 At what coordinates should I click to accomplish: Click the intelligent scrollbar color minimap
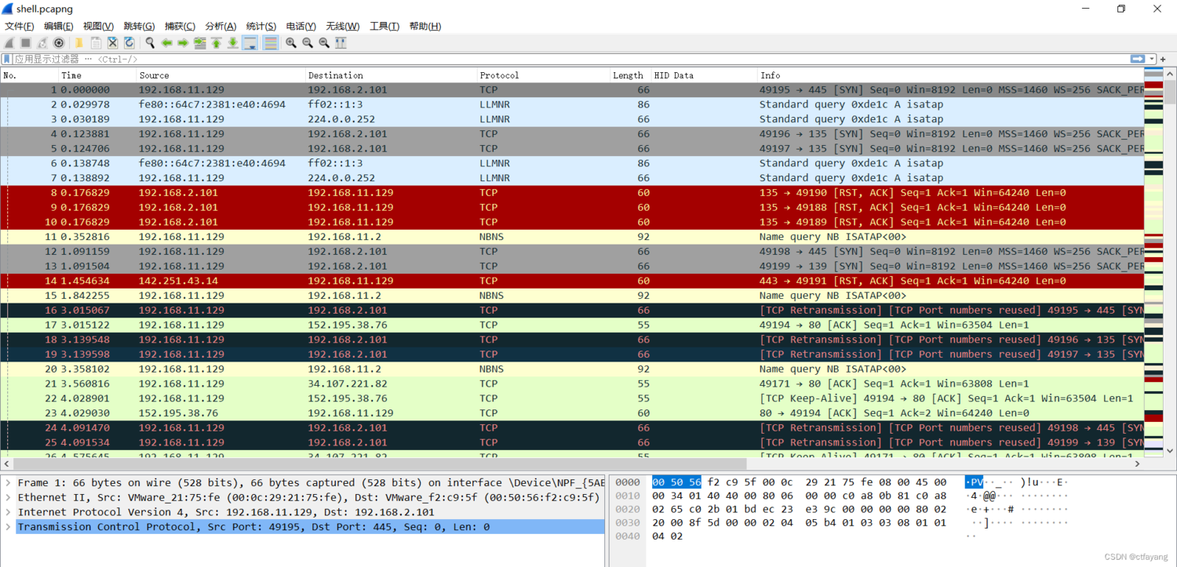(1153, 235)
